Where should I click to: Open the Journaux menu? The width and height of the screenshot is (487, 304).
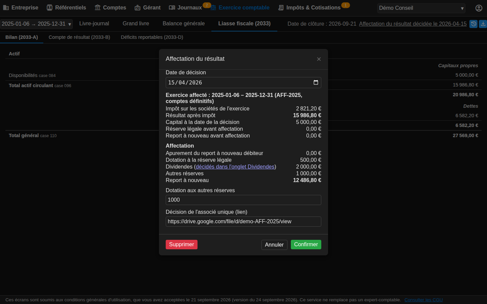(x=185, y=7)
